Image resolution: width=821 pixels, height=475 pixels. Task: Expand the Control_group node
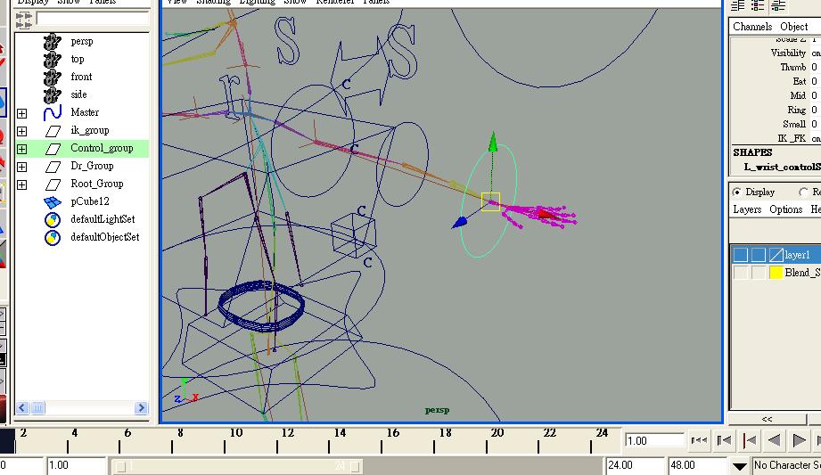[x=22, y=149]
